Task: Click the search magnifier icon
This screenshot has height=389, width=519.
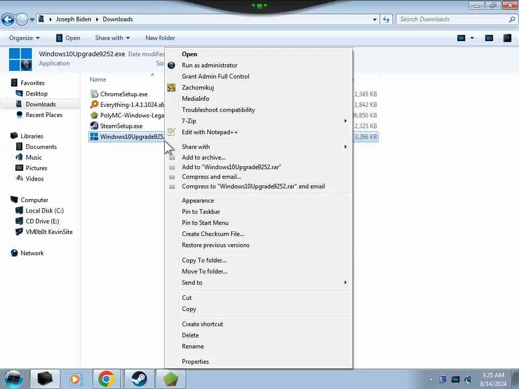Action: click(512, 19)
